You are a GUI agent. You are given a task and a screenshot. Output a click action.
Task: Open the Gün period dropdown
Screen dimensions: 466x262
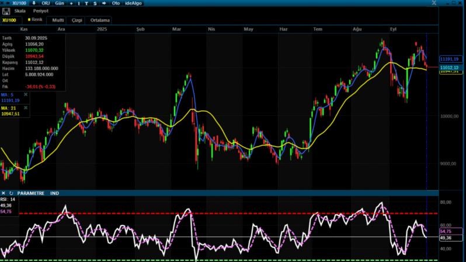tap(60, 3)
